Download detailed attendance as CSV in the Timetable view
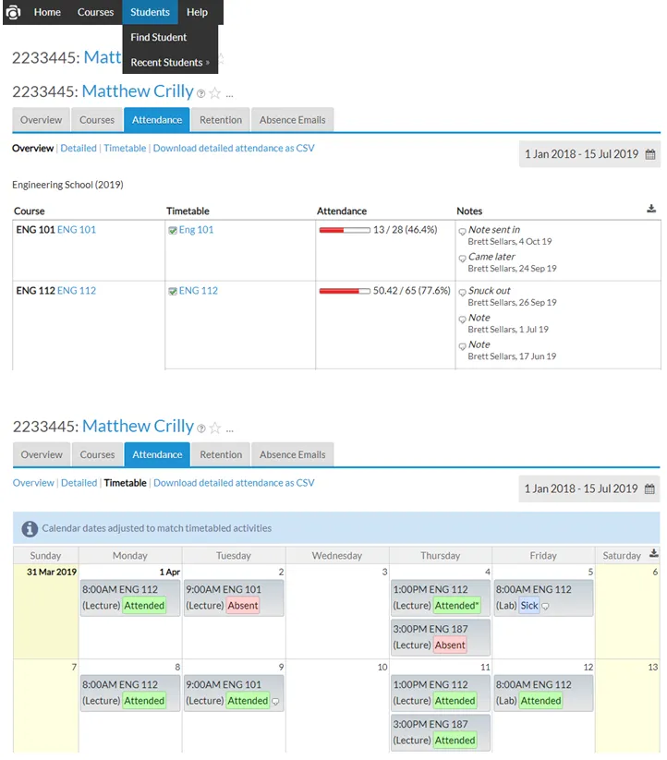Screen dimensions: 667x760 (x=234, y=483)
